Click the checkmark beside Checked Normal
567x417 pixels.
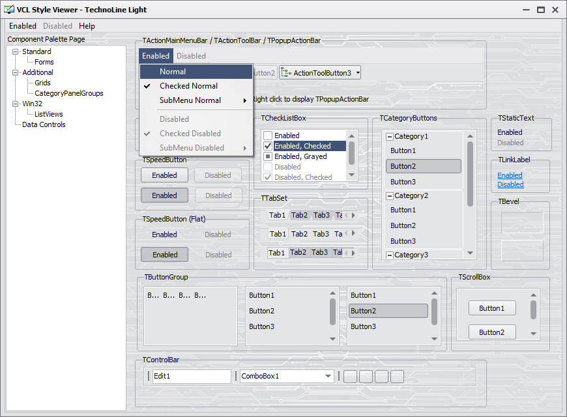coord(147,86)
